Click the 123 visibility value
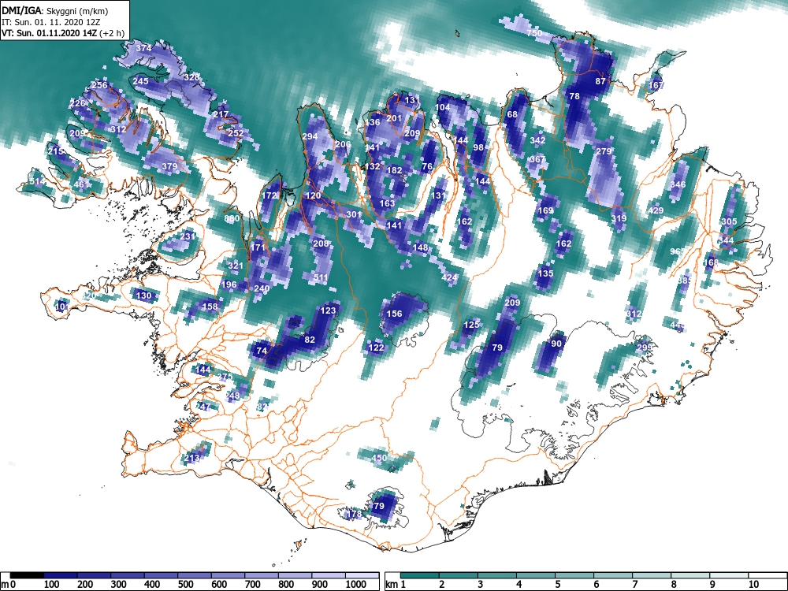788x591 pixels. click(x=328, y=310)
